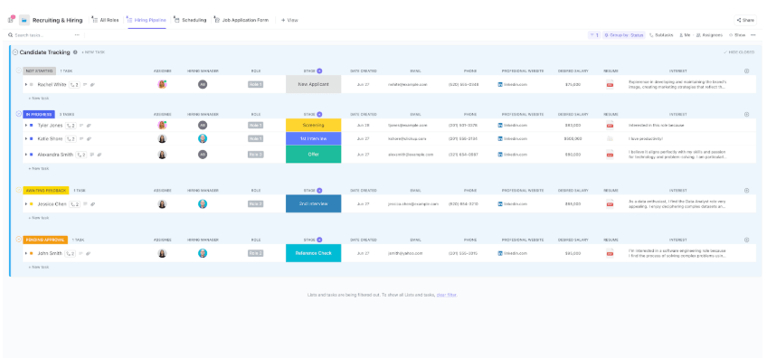Click Rachel White's assignee avatar
This screenshot has height=358, width=767.
[x=162, y=84]
